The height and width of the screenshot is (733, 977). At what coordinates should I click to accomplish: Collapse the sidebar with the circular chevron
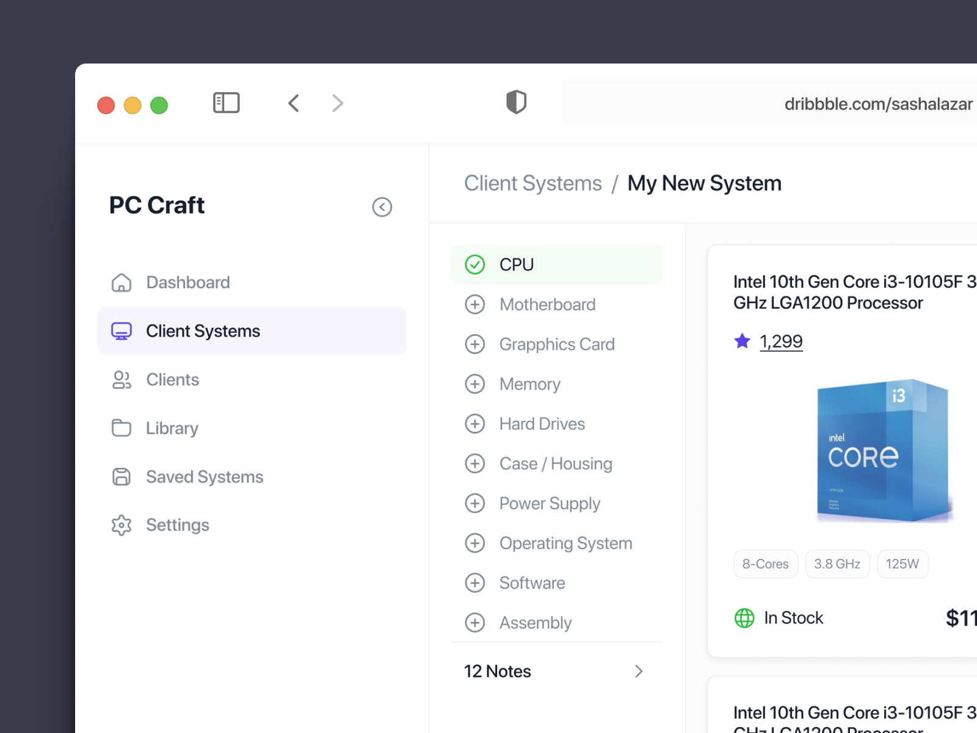[x=382, y=207]
